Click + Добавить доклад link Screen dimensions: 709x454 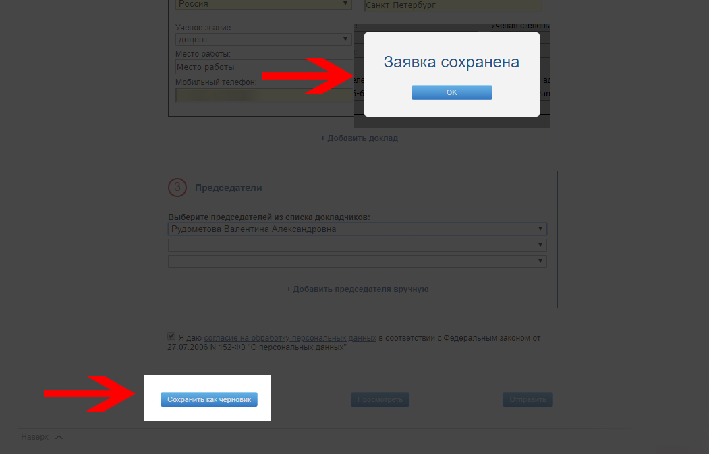(359, 138)
